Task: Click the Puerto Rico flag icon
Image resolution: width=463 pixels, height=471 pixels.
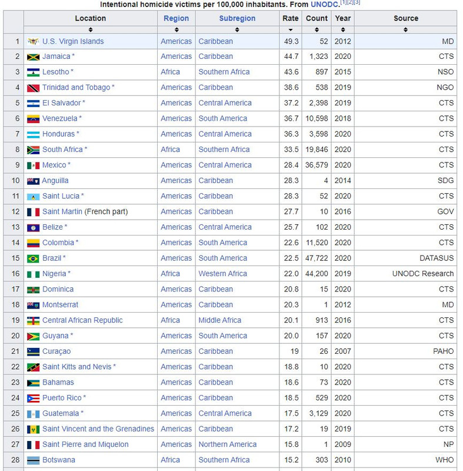Action: click(33, 399)
